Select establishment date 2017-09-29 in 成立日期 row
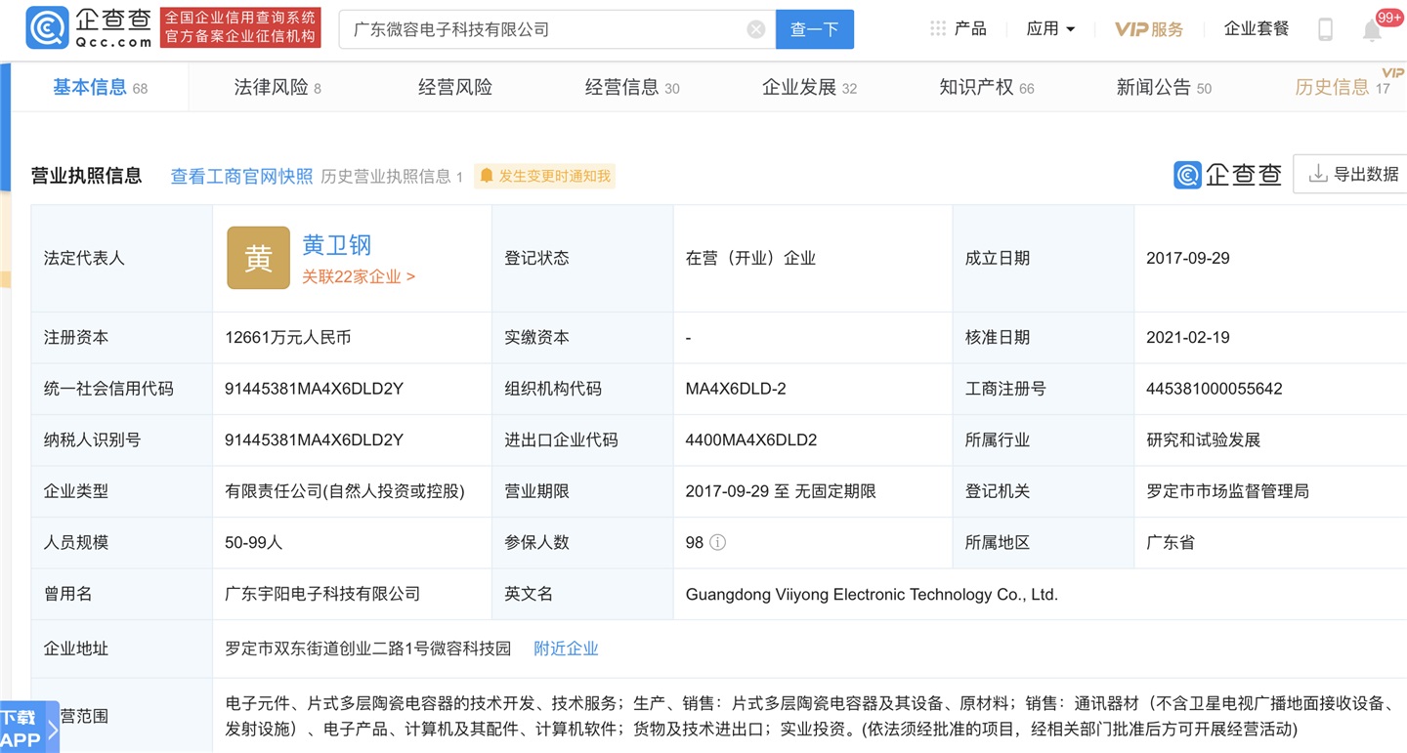 pyautogui.click(x=1188, y=258)
